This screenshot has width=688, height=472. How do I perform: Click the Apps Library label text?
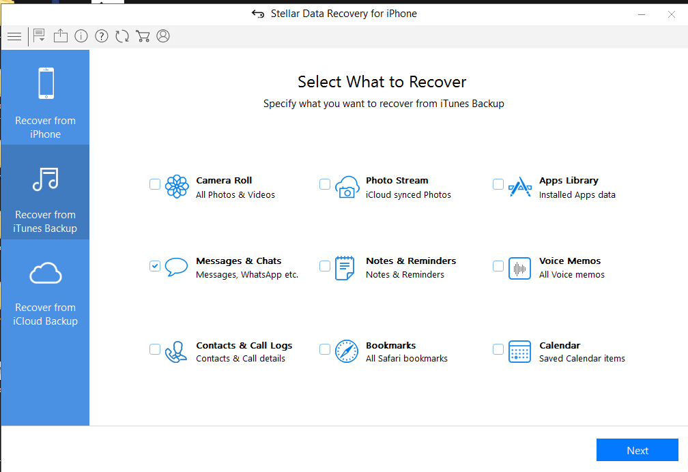coord(569,181)
